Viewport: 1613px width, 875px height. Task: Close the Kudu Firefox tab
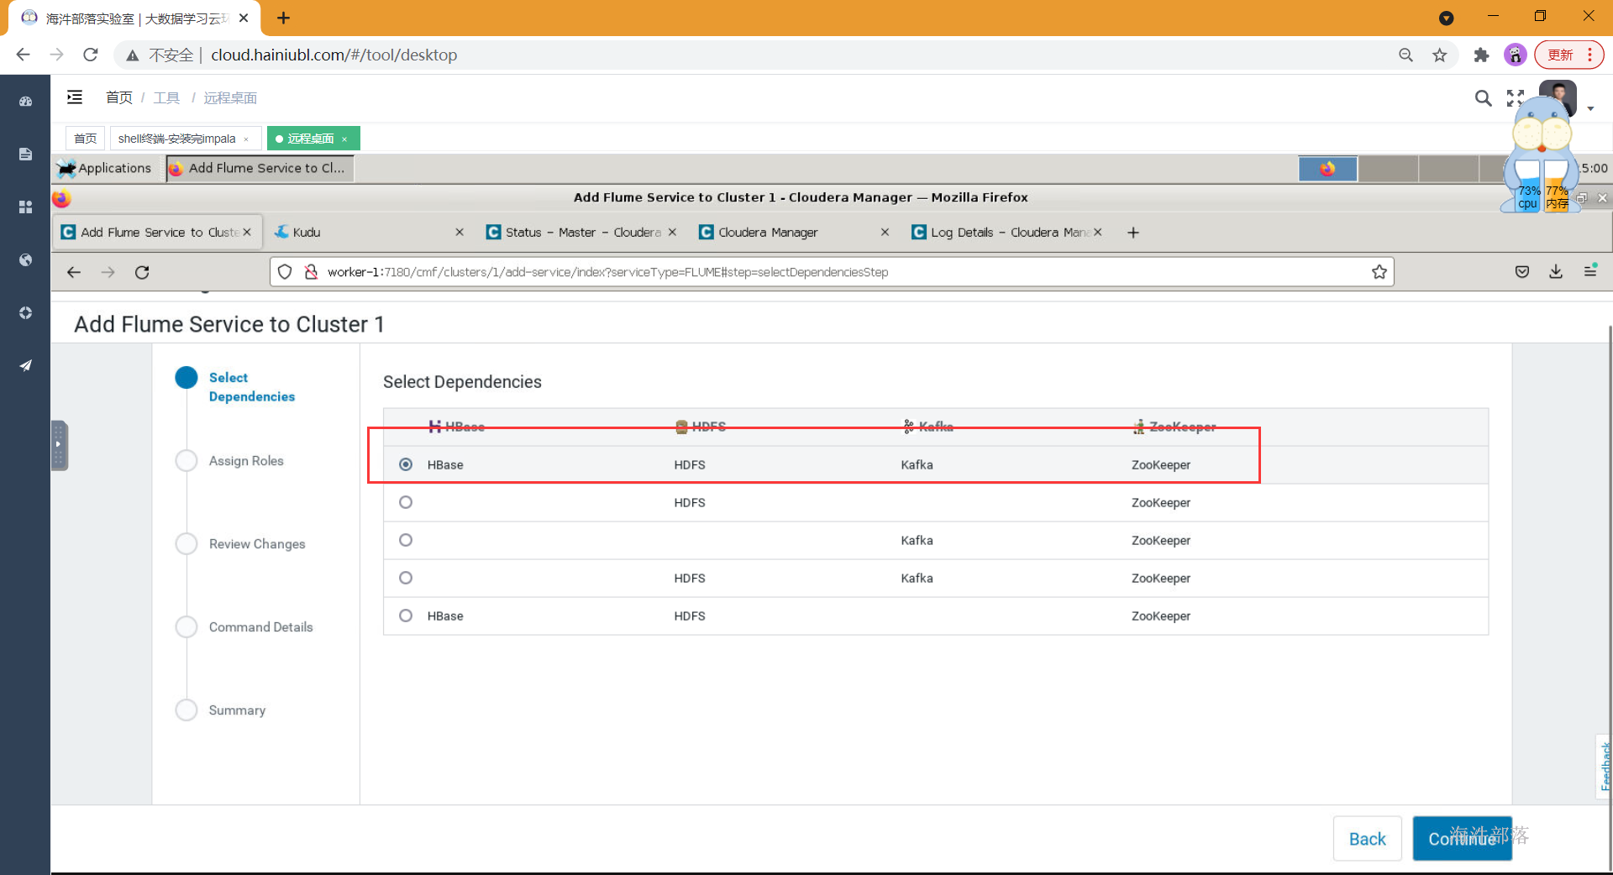tap(460, 232)
